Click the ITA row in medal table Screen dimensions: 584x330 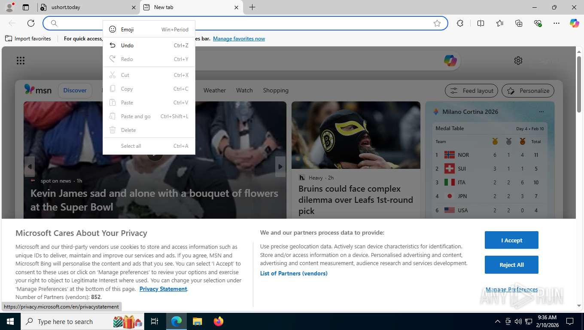[489, 182]
